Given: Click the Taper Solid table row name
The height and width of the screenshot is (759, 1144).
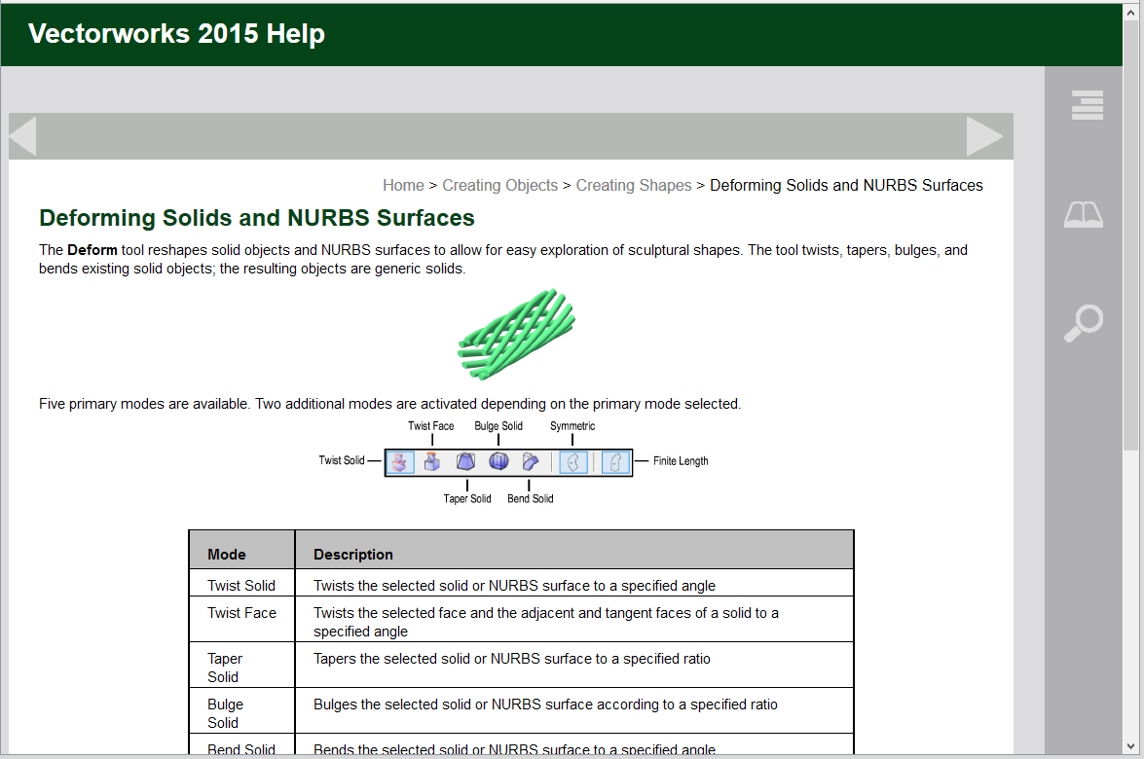Looking at the screenshot, I should [x=225, y=668].
